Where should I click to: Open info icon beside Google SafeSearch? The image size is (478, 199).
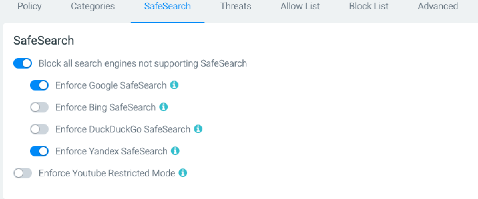tap(174, 85)
